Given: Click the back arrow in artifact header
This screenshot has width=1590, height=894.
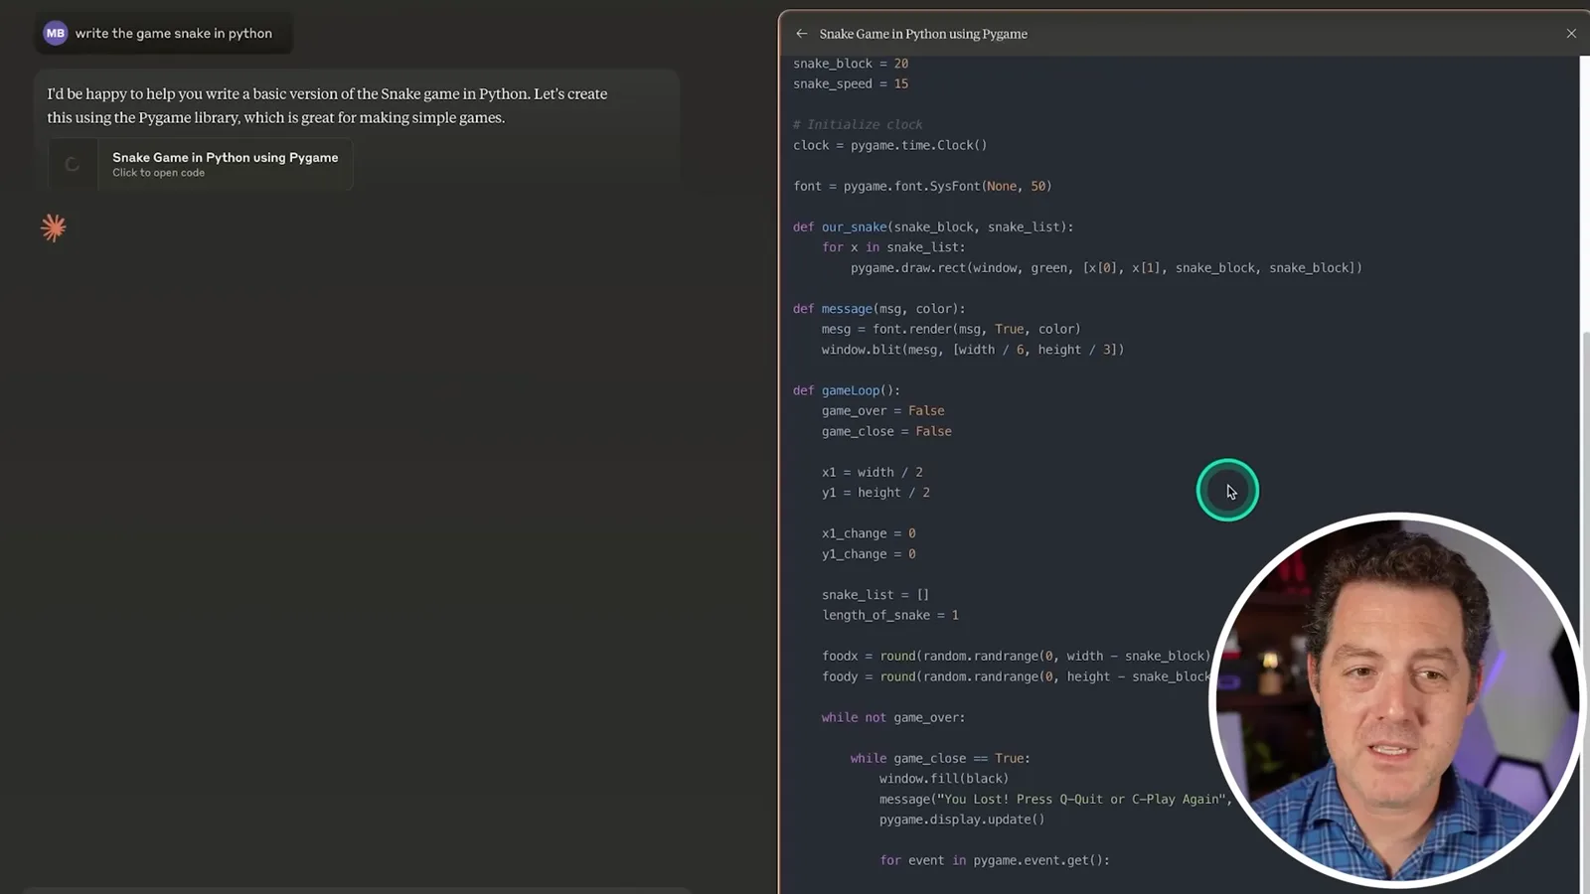Looking at the screenshot, I should point(801,34).
